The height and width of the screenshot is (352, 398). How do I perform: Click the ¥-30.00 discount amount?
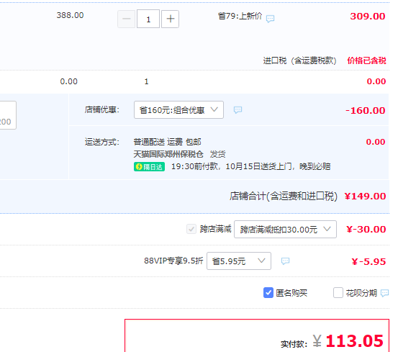(366, 230)
